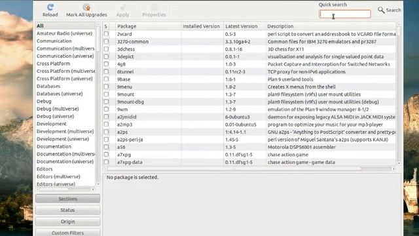
Task: Mark the 3dchess package checkbox
Action: pyautogui.click(x=106, y=49)
